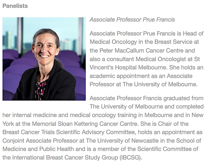Click The University of Newcastle text

tap(122, 141)
